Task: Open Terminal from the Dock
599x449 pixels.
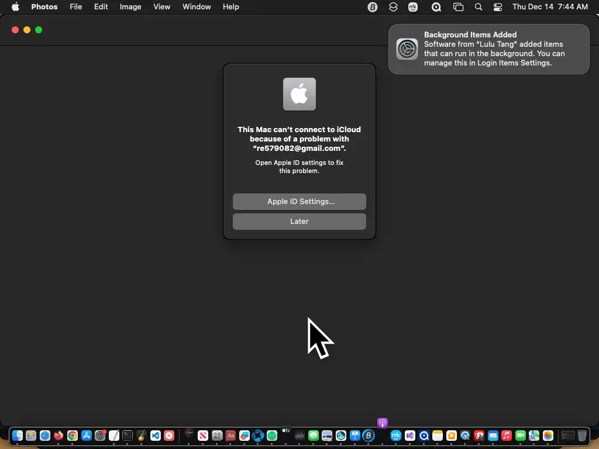Action: click(128, 436)
